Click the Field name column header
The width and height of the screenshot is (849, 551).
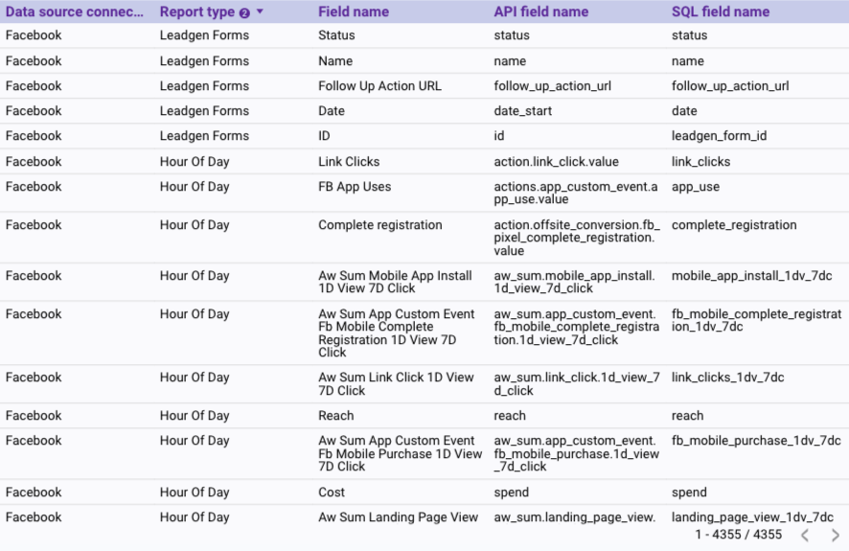pyautogui.click(x=353, y=11)
